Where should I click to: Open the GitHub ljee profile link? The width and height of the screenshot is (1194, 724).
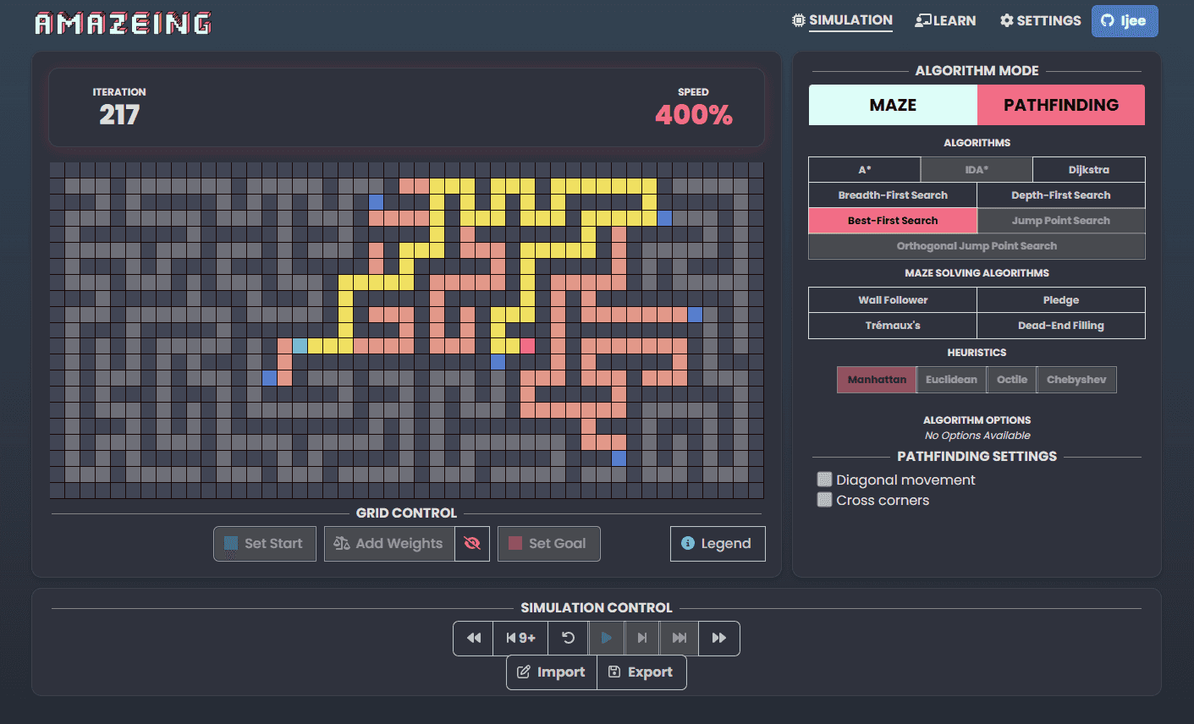coord(1124,21)
